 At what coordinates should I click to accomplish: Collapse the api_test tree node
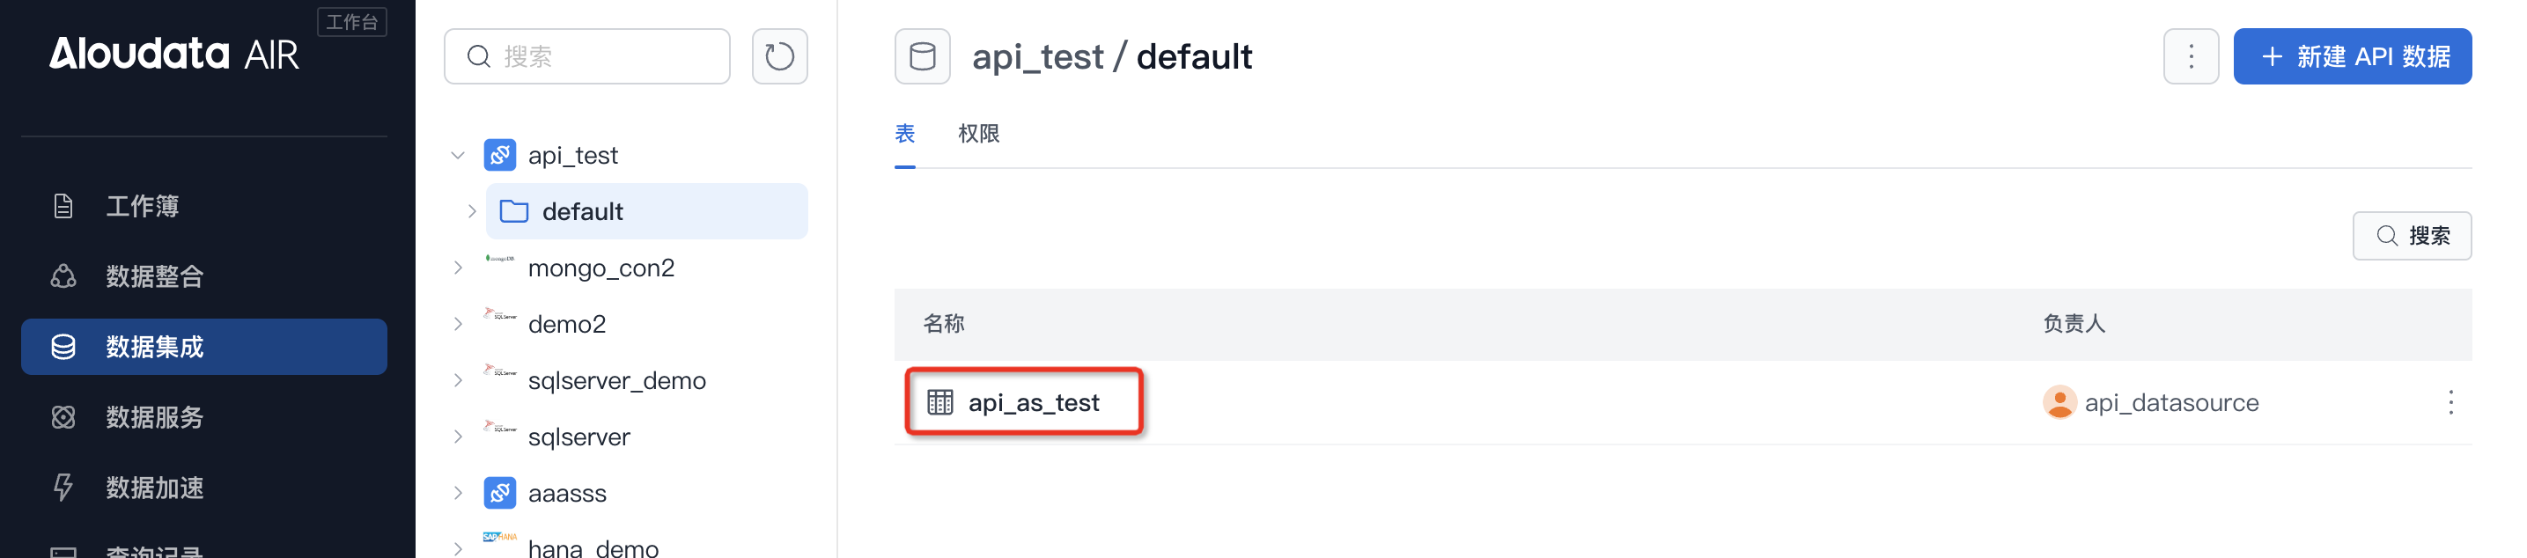457,155
